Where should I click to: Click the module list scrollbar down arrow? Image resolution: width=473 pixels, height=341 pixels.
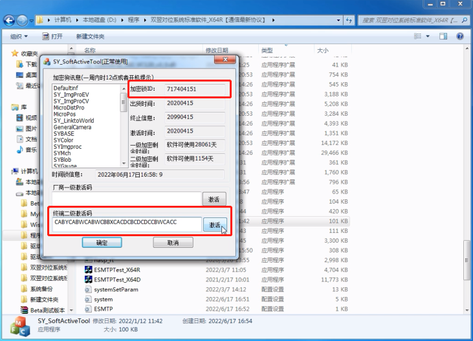pos(124,164)
